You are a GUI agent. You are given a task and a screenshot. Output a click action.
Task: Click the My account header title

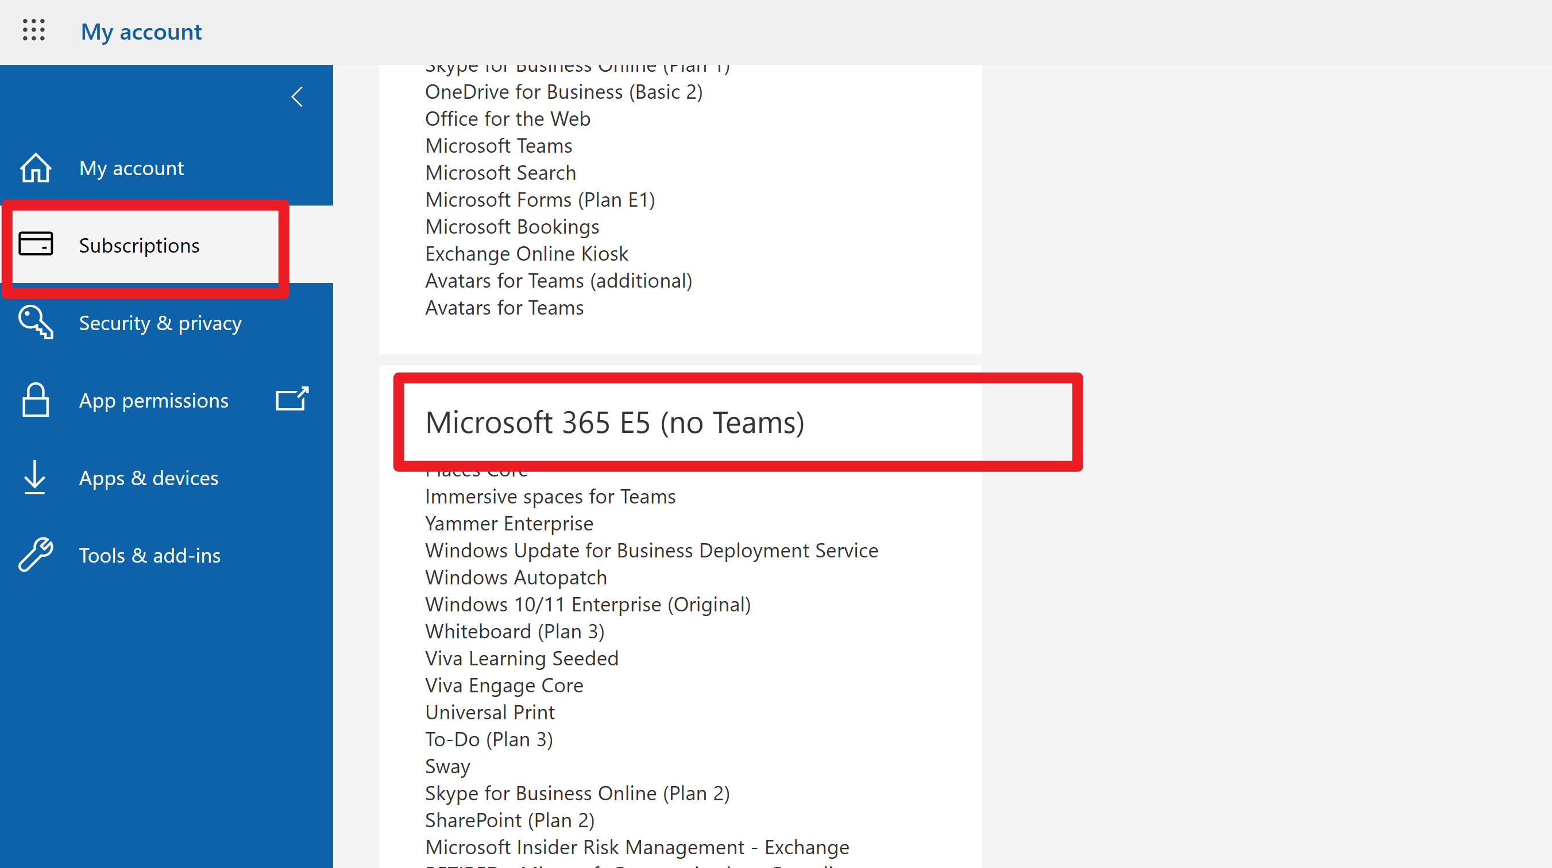pyautogui.click(x=141, y=32)
